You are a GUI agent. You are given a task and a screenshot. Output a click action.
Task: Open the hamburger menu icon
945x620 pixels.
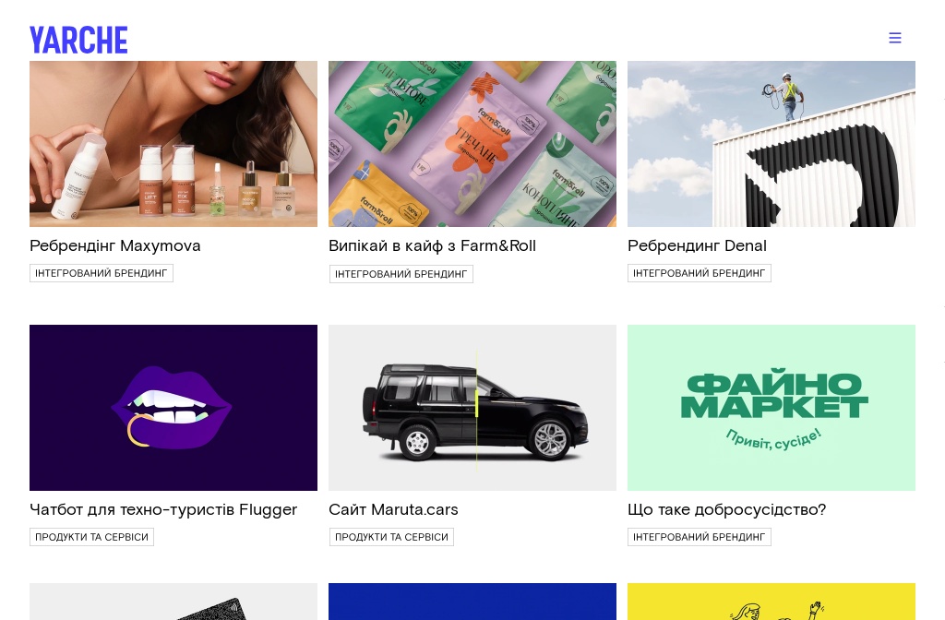(x=895, y=38)
